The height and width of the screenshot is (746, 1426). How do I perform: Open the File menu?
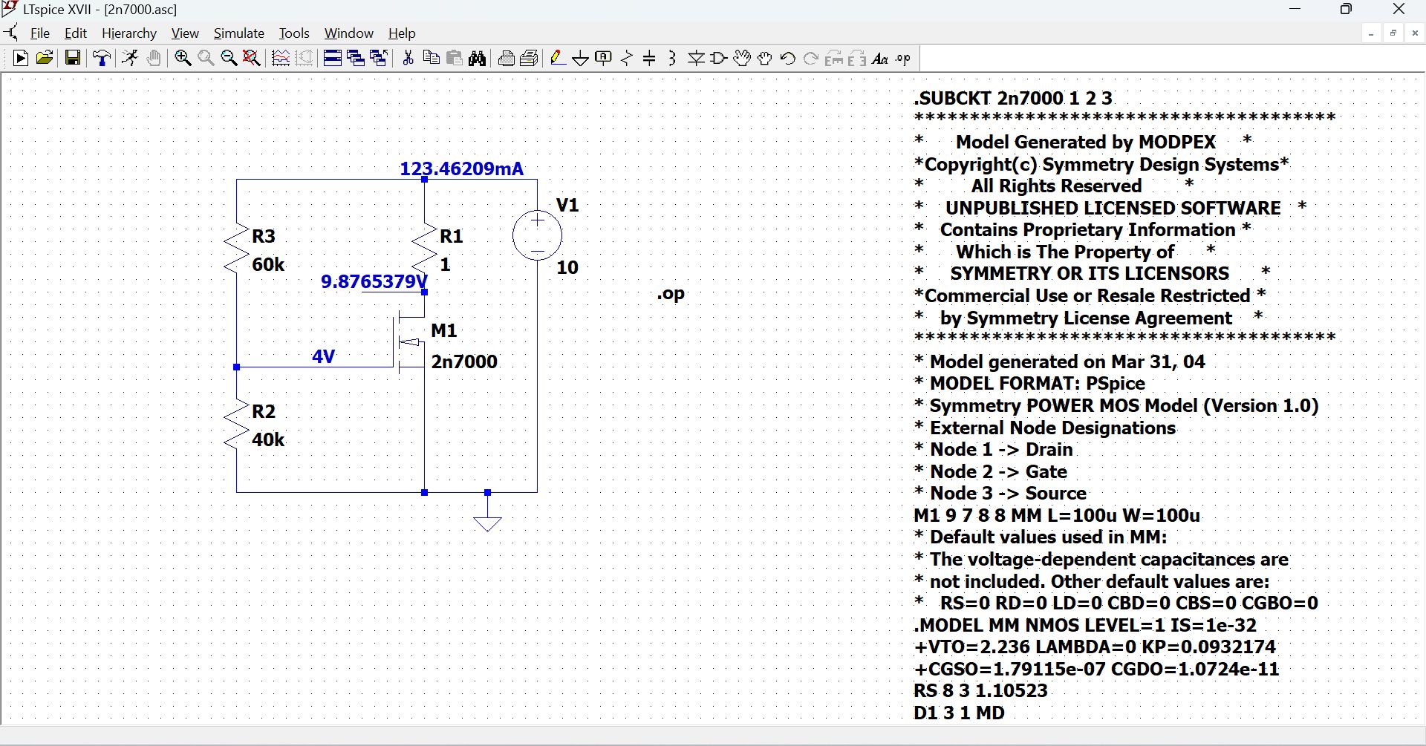(39, 33)
